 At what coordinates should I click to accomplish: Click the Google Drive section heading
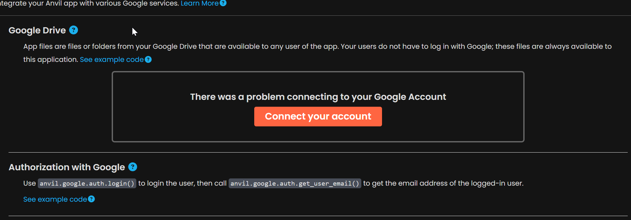click(x=37, y=30)
